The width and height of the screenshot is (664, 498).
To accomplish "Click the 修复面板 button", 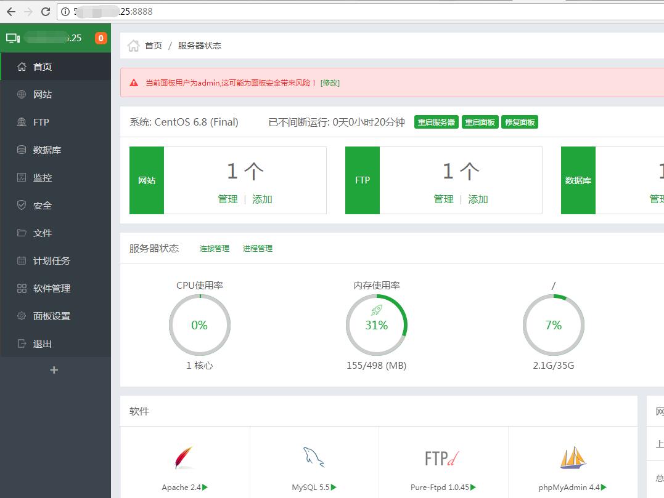I will (520, 122).
